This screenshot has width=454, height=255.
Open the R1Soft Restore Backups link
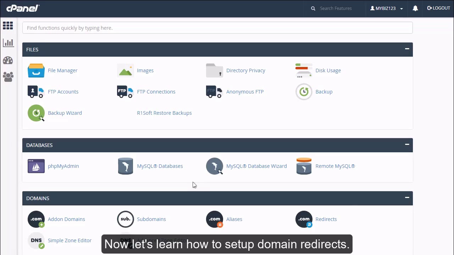pos(164,113)
